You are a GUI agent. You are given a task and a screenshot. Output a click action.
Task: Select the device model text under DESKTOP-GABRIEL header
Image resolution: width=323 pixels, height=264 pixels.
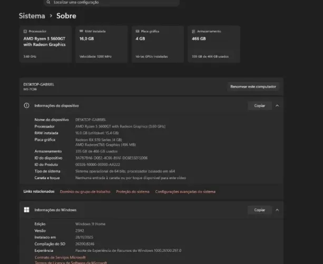pos(30,89)
